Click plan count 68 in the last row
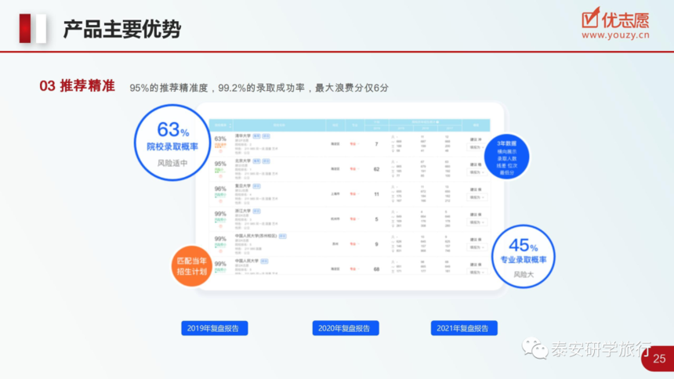This screenshot has height=379, width=674. pyautogui.click(x=376, y=269)
